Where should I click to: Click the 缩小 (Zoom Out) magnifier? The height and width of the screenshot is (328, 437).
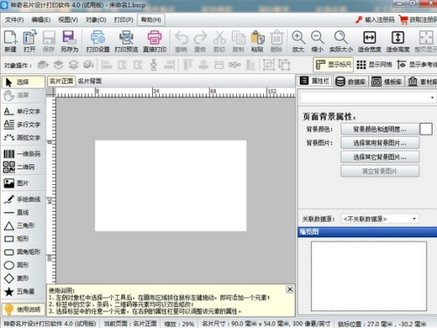(317, 41)
